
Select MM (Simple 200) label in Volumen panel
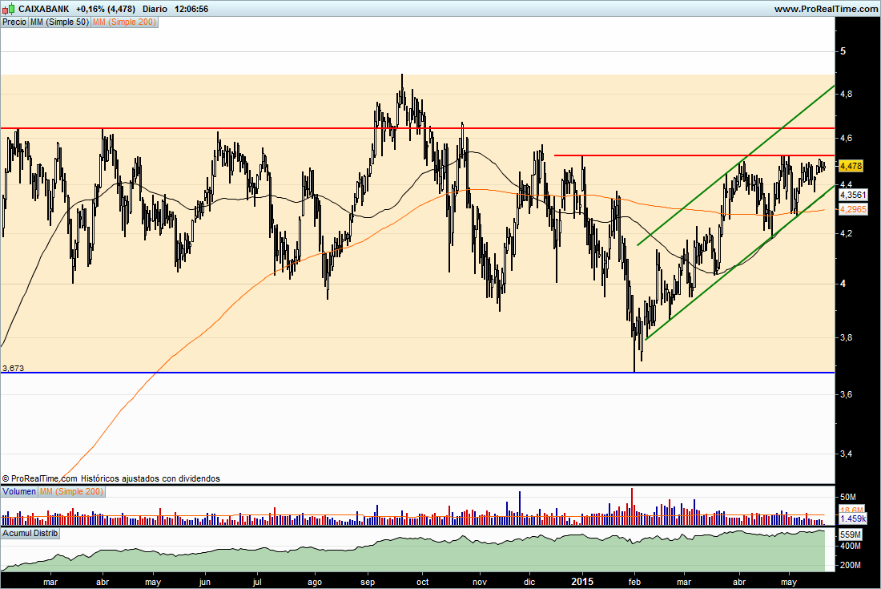tap(71, 491)
